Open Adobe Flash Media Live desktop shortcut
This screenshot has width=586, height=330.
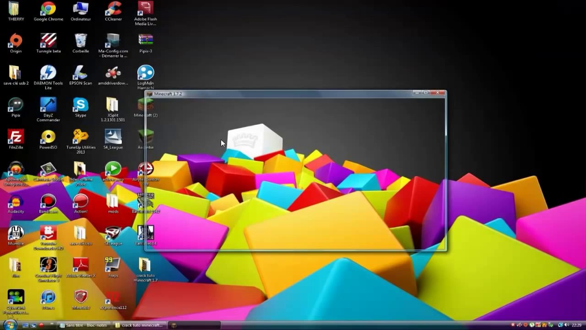tap(146, 14)
